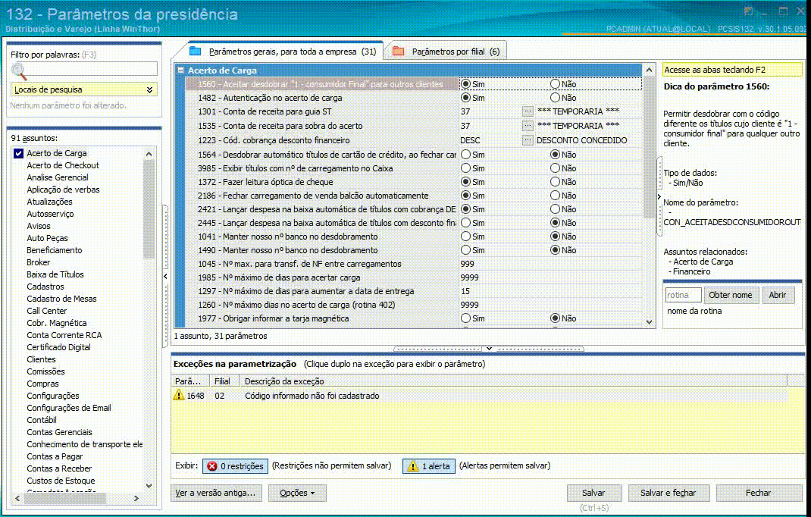Screen dimensions: 811x517
Task: Select Custos de Estoque subject
Action: (61, 481)
